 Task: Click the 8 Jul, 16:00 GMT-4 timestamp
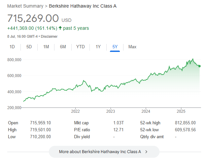coord(22,36)
